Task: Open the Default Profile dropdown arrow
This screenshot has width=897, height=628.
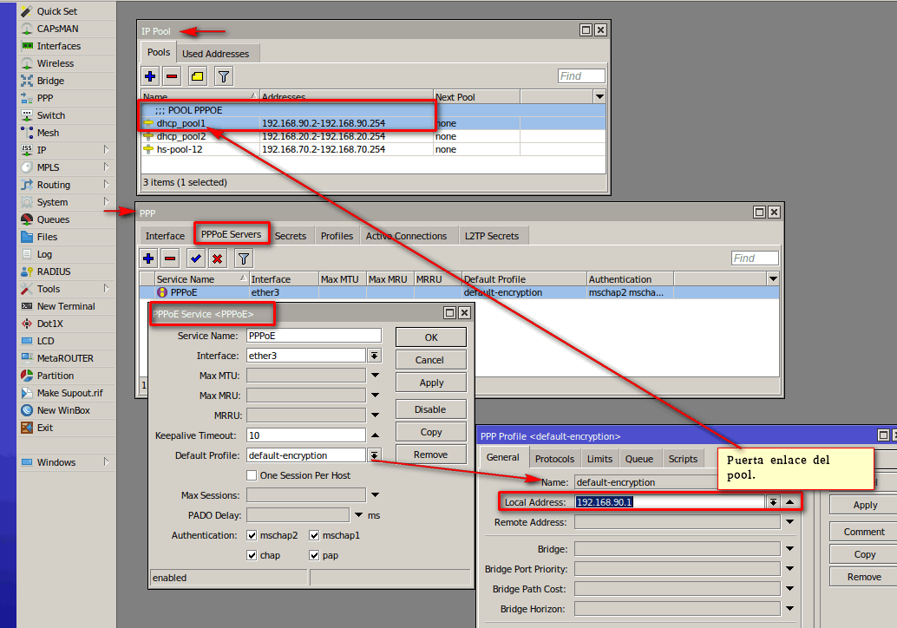Action: (x=375, y=455)
